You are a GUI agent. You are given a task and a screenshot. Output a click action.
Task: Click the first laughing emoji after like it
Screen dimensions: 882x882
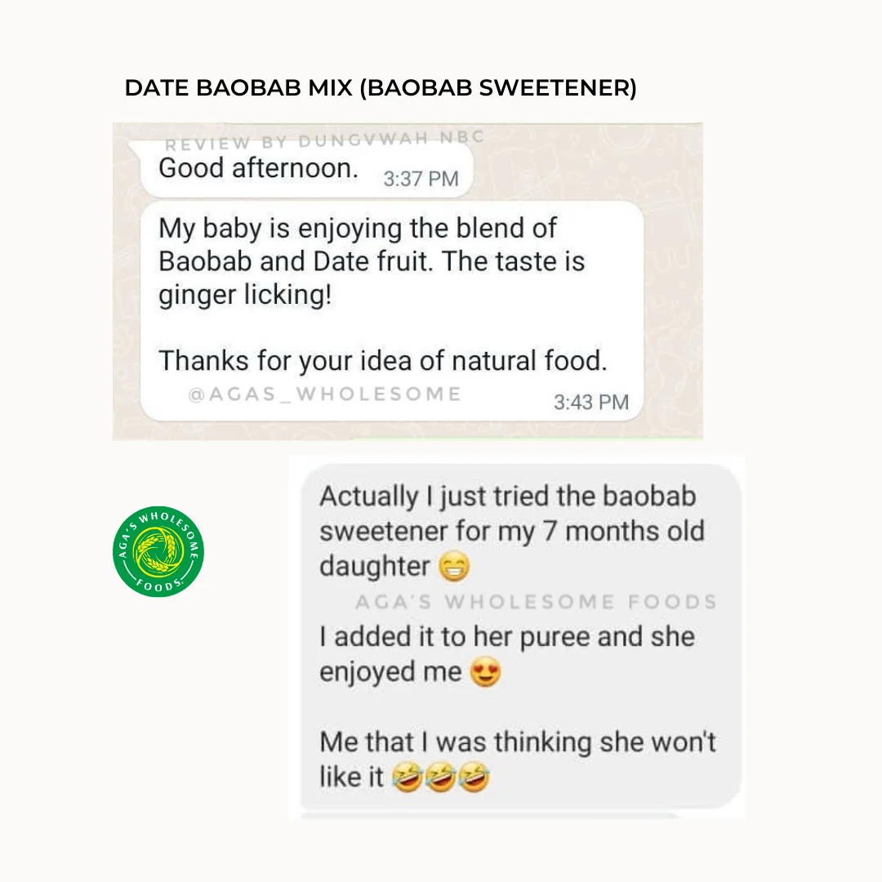(408, 777)
